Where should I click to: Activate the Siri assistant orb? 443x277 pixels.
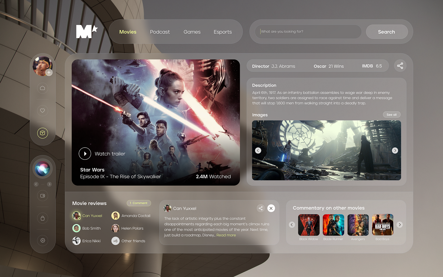pyautogui.click(x=42, y=168)
